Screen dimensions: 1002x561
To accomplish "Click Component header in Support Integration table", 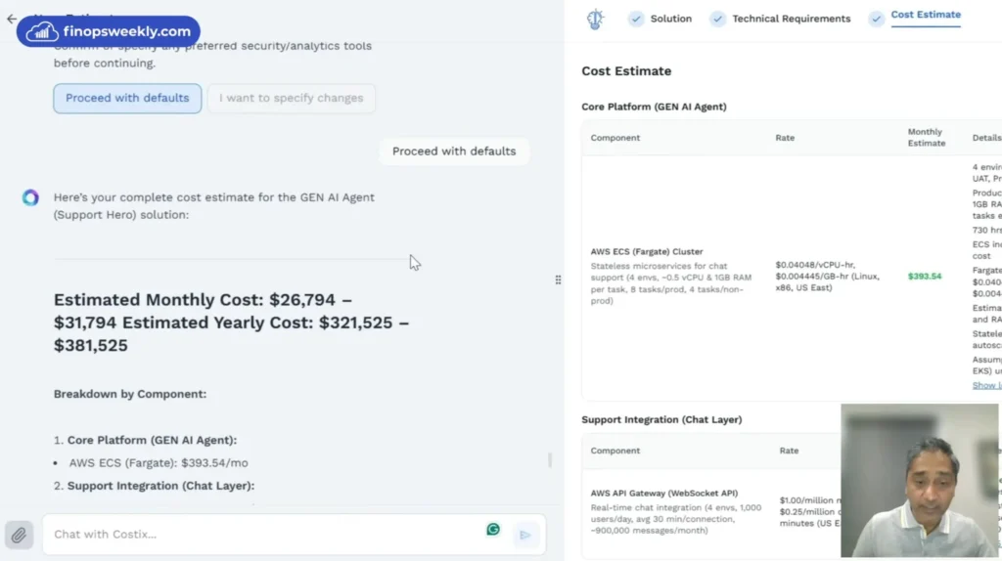I will tap(615, 451).
